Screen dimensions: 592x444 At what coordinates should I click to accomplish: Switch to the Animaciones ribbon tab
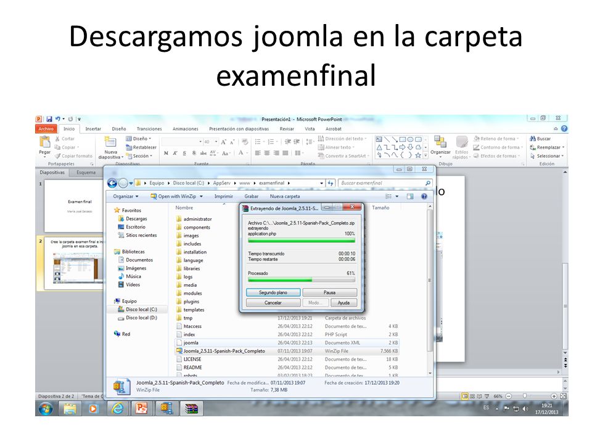pyautogui.click(x=186, y=129)
